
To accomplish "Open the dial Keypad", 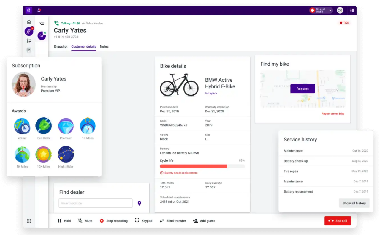I will click(144, 221).
